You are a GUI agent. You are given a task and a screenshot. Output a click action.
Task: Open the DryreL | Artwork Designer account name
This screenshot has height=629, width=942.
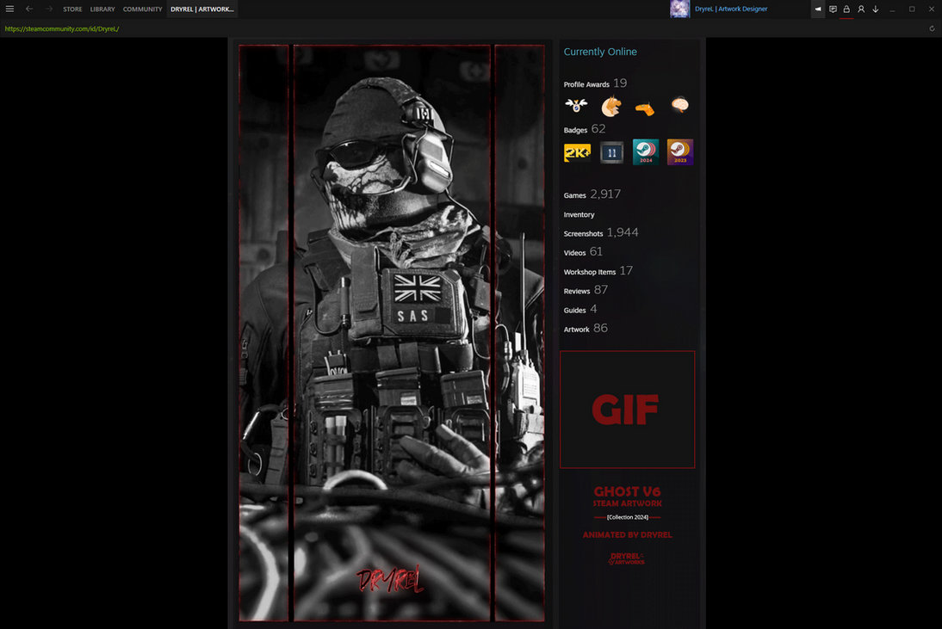pyautogui.click(x=731, y=9)
